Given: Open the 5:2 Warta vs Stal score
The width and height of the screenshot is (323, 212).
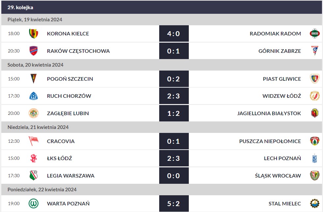Looking at the screenshot, I should [174, 203].
